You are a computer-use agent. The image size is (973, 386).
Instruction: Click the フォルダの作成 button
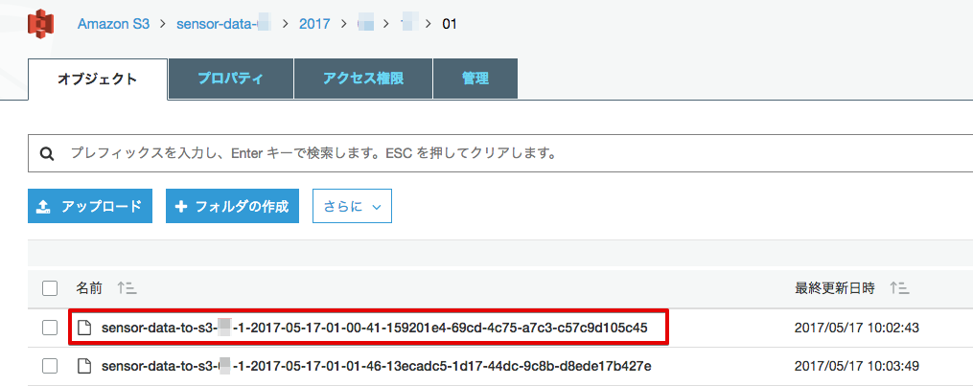click(x=232, y=206)
